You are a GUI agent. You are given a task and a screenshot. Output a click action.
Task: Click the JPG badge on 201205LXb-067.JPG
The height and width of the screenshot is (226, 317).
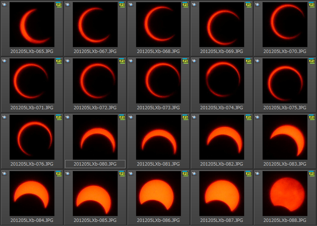click(122, 5)
